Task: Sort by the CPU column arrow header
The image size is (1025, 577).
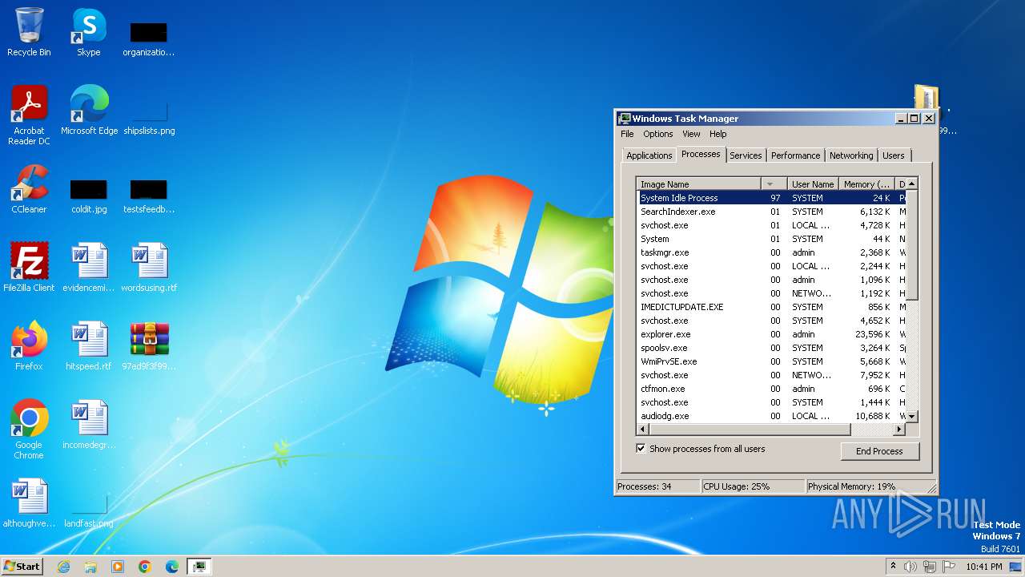Action: [773, 184]
